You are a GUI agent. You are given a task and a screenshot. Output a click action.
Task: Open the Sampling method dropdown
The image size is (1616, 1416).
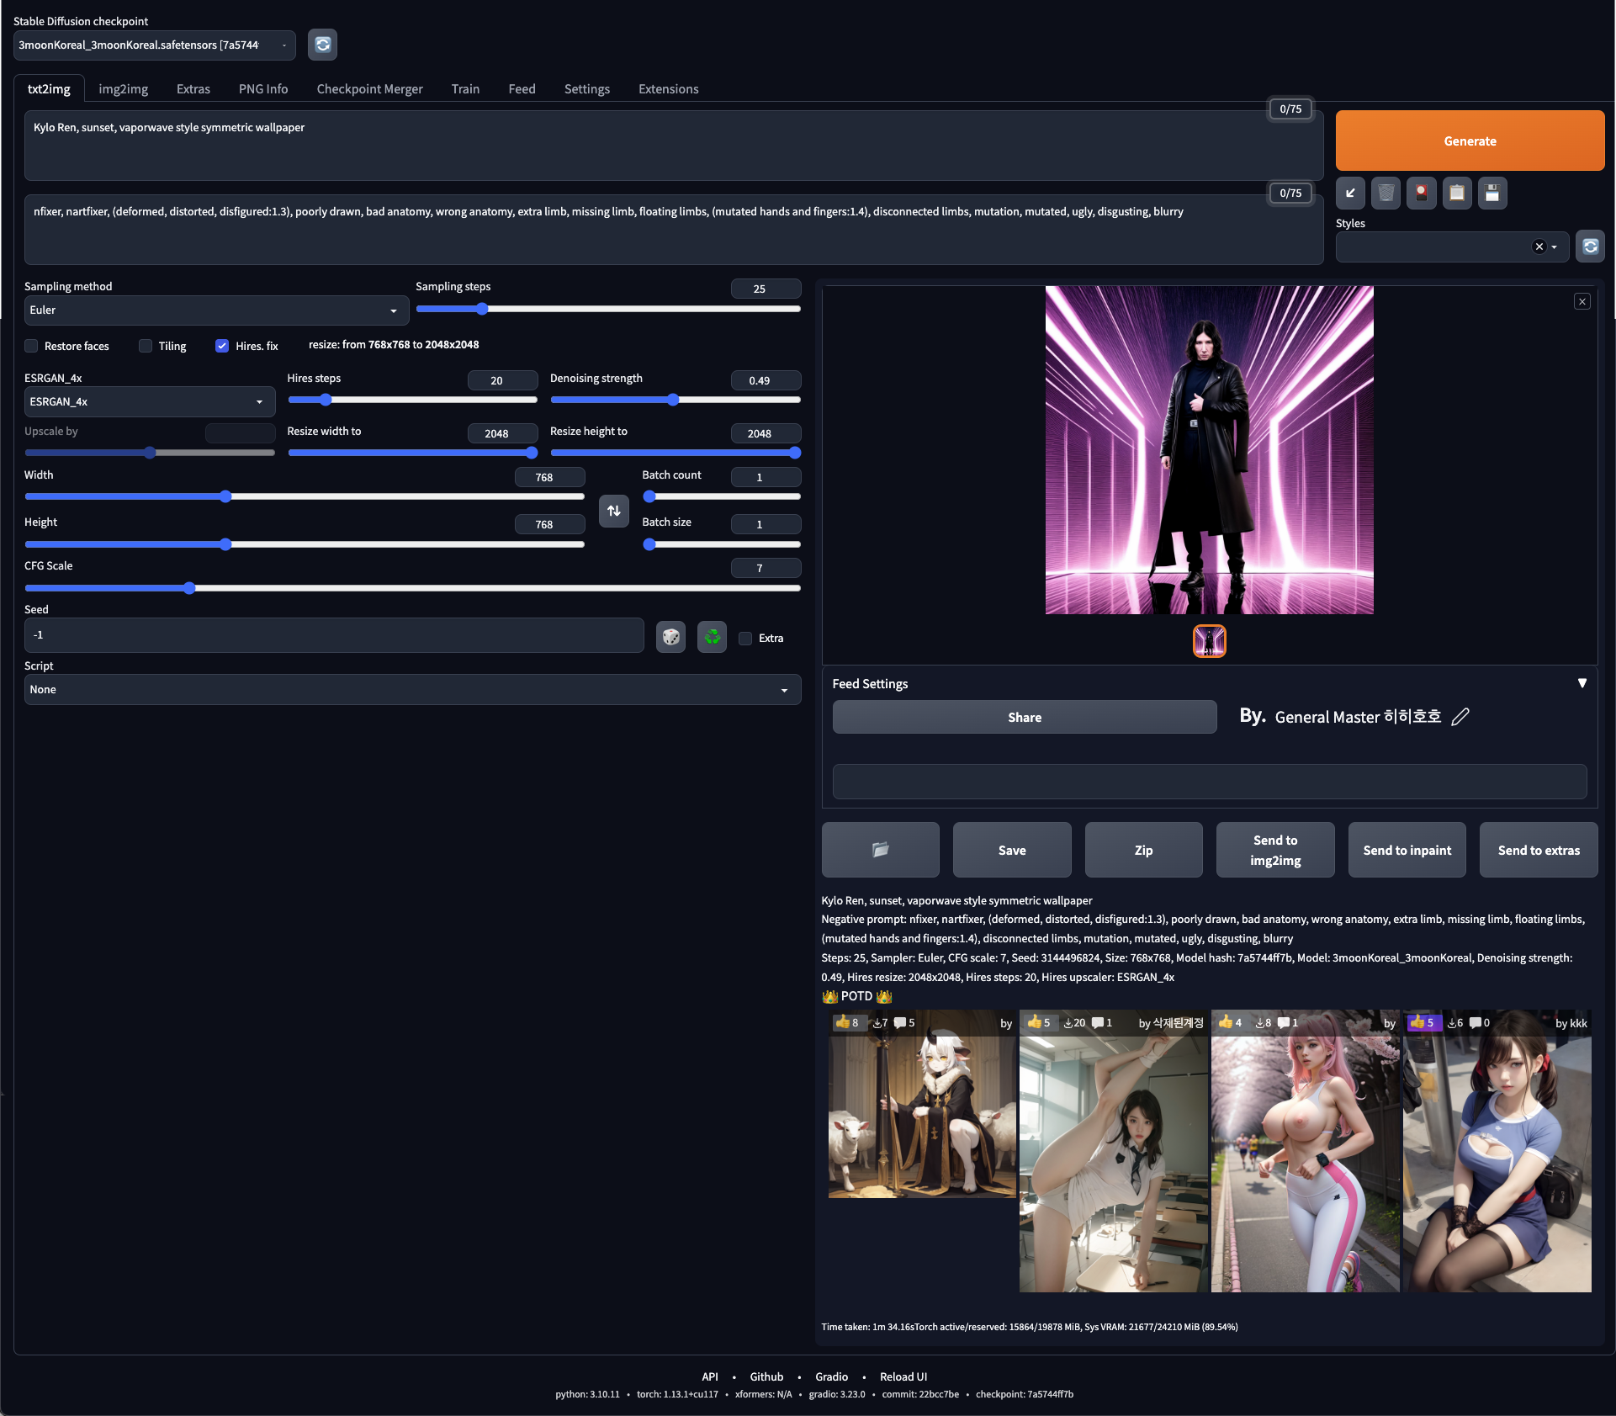(216, 310)
